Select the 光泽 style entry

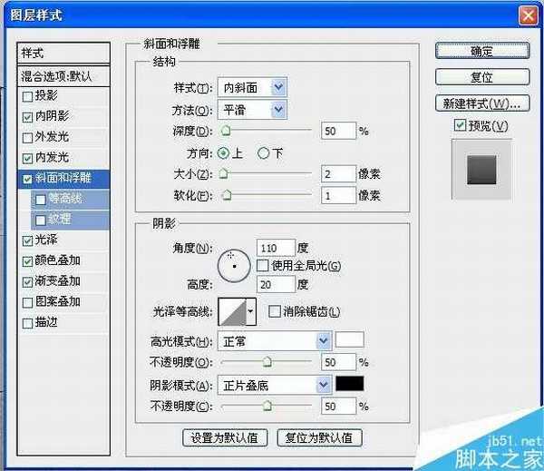tap(45, 240)
